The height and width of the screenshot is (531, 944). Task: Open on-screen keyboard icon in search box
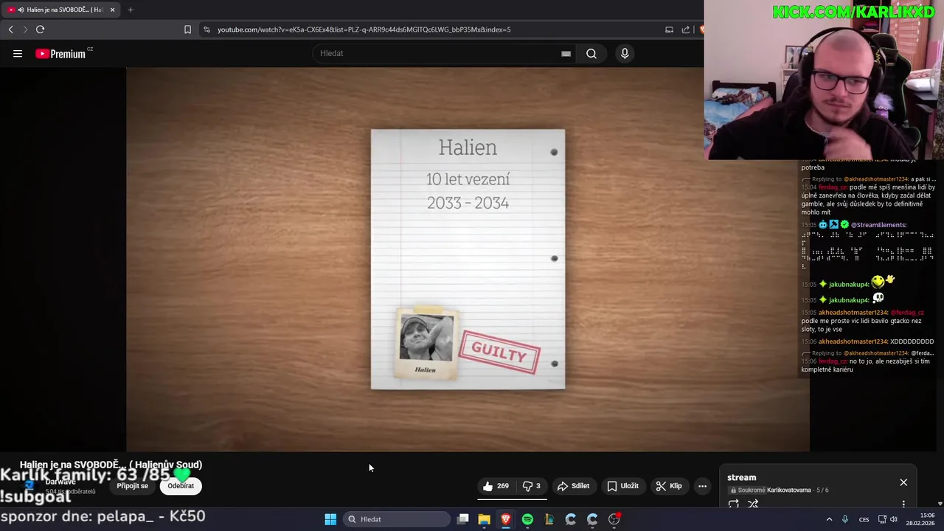566,53
